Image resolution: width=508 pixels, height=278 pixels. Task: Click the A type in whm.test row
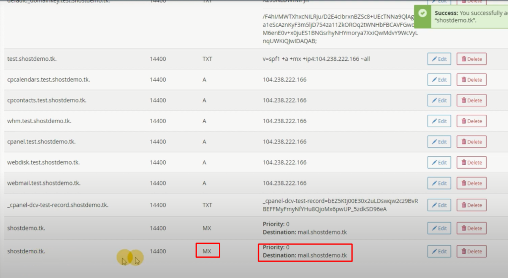(204, 121)
